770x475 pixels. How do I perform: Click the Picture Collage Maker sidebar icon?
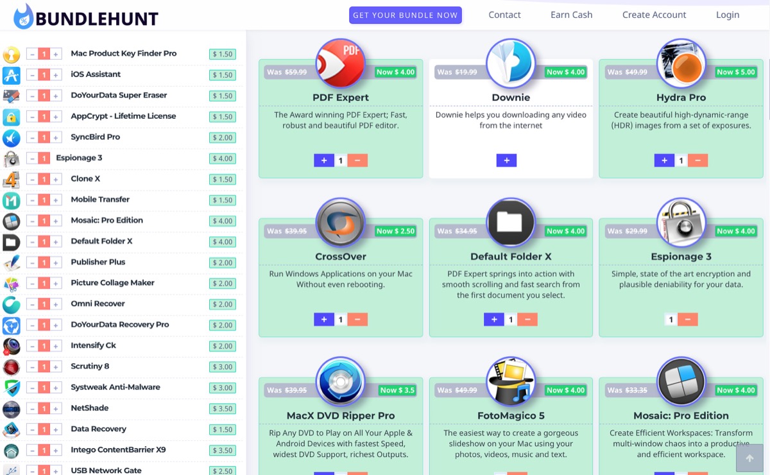(12, 284)
